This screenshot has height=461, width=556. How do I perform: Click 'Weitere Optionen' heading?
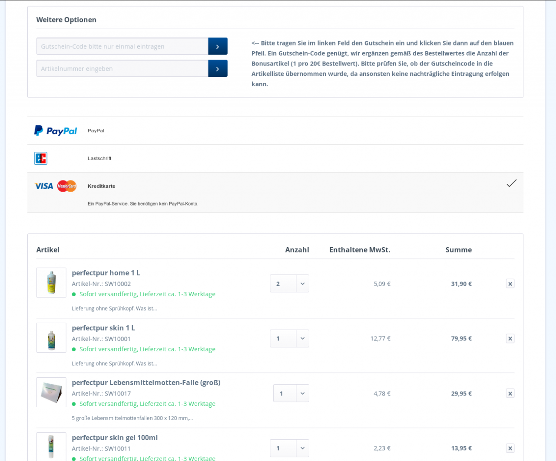point(66,20)
